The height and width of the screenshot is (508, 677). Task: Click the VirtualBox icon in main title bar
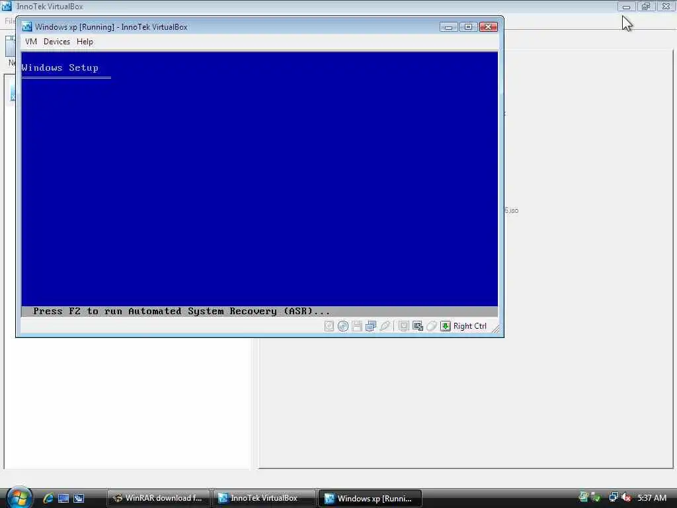(x=7, y=6)
